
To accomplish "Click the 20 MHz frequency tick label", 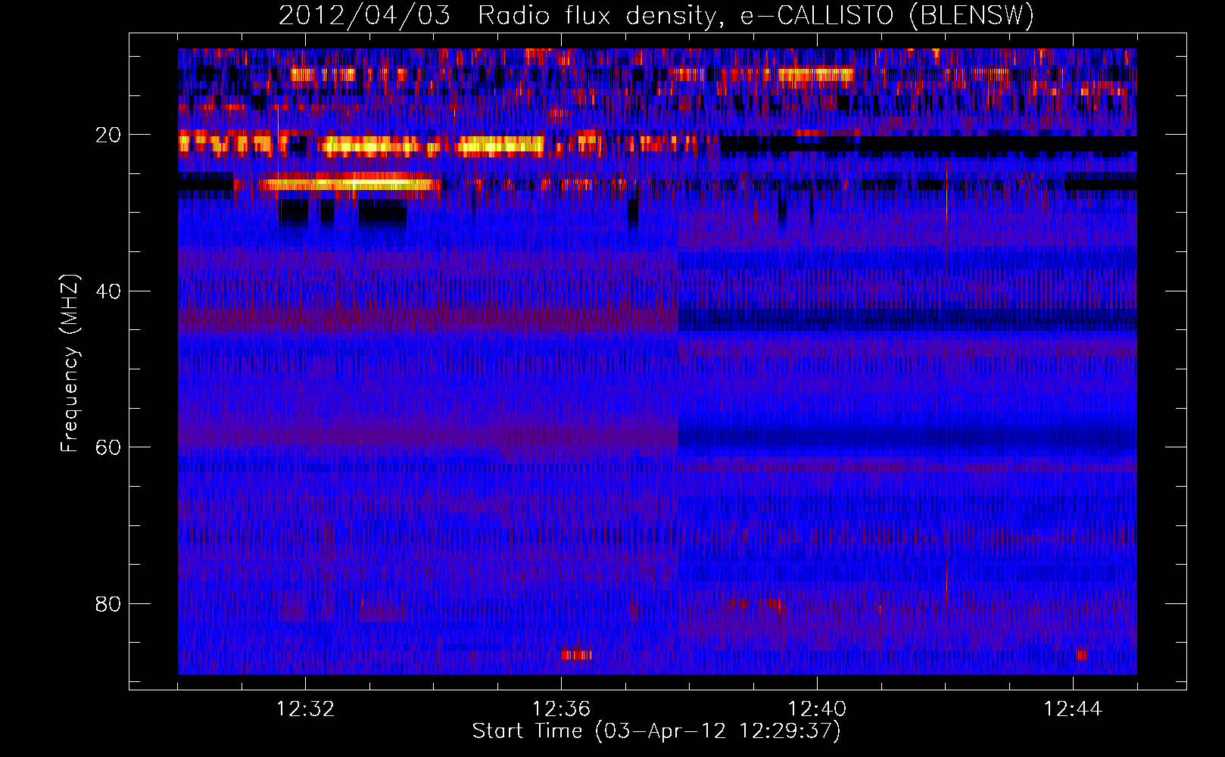I will coord(108,135).
